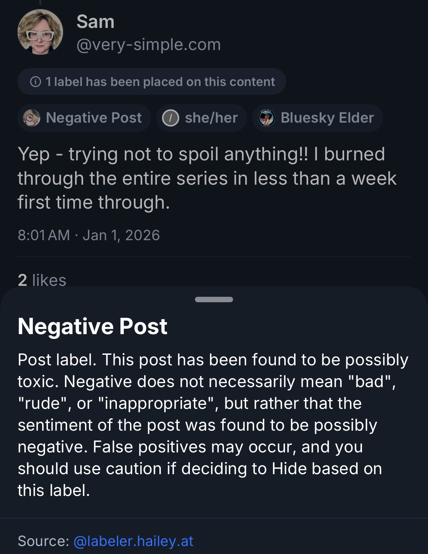Click the Negative Post sheet heading
428x554 pixels.
click(93, 326)
